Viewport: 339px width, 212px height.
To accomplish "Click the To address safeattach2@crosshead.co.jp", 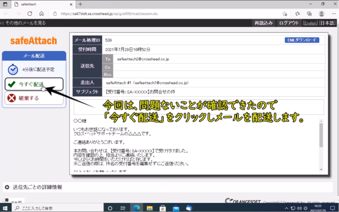I will 143,59.
